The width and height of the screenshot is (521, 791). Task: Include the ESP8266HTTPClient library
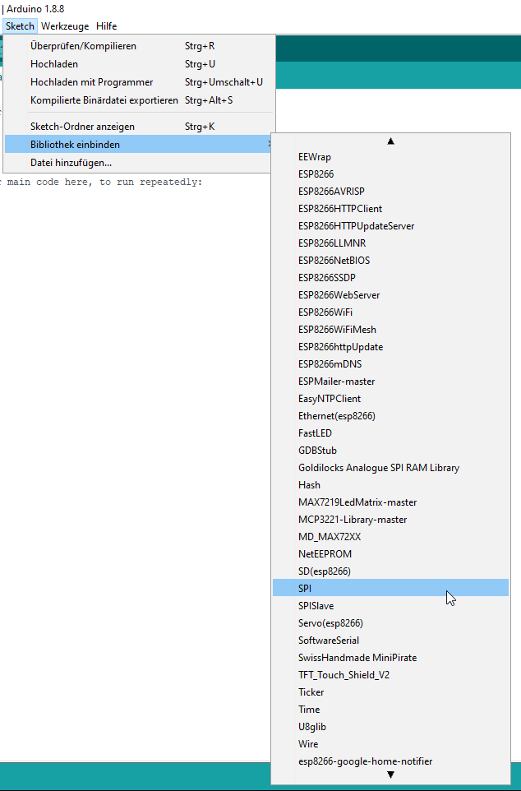click(390, 209)
